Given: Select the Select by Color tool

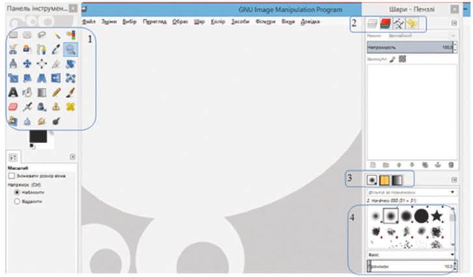Looking at the screenshot, I should tap(70, 35).
